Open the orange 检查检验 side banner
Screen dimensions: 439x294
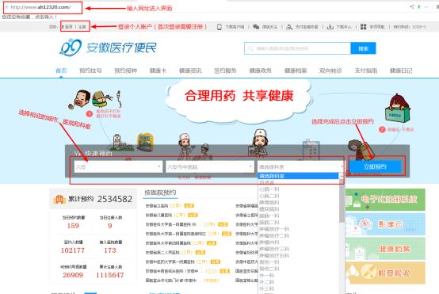click(386, 273)
